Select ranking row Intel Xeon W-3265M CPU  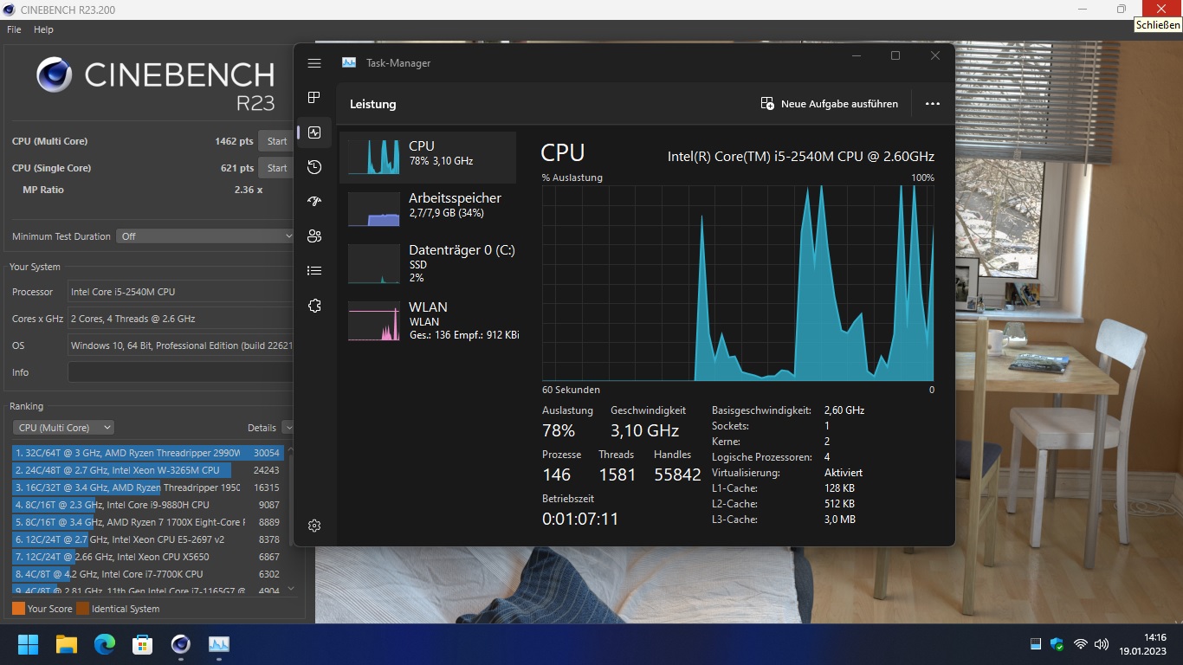click(x=147, y=470)
